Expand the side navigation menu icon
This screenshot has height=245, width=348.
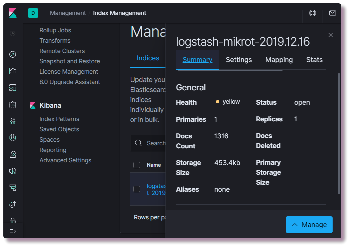pyautogui.click(x=13, y=231)
